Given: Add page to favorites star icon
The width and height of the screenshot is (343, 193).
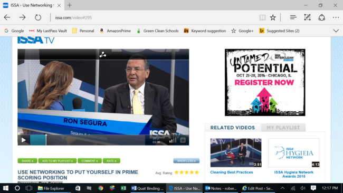Looking at the screenshot, I should click(273, 17).
